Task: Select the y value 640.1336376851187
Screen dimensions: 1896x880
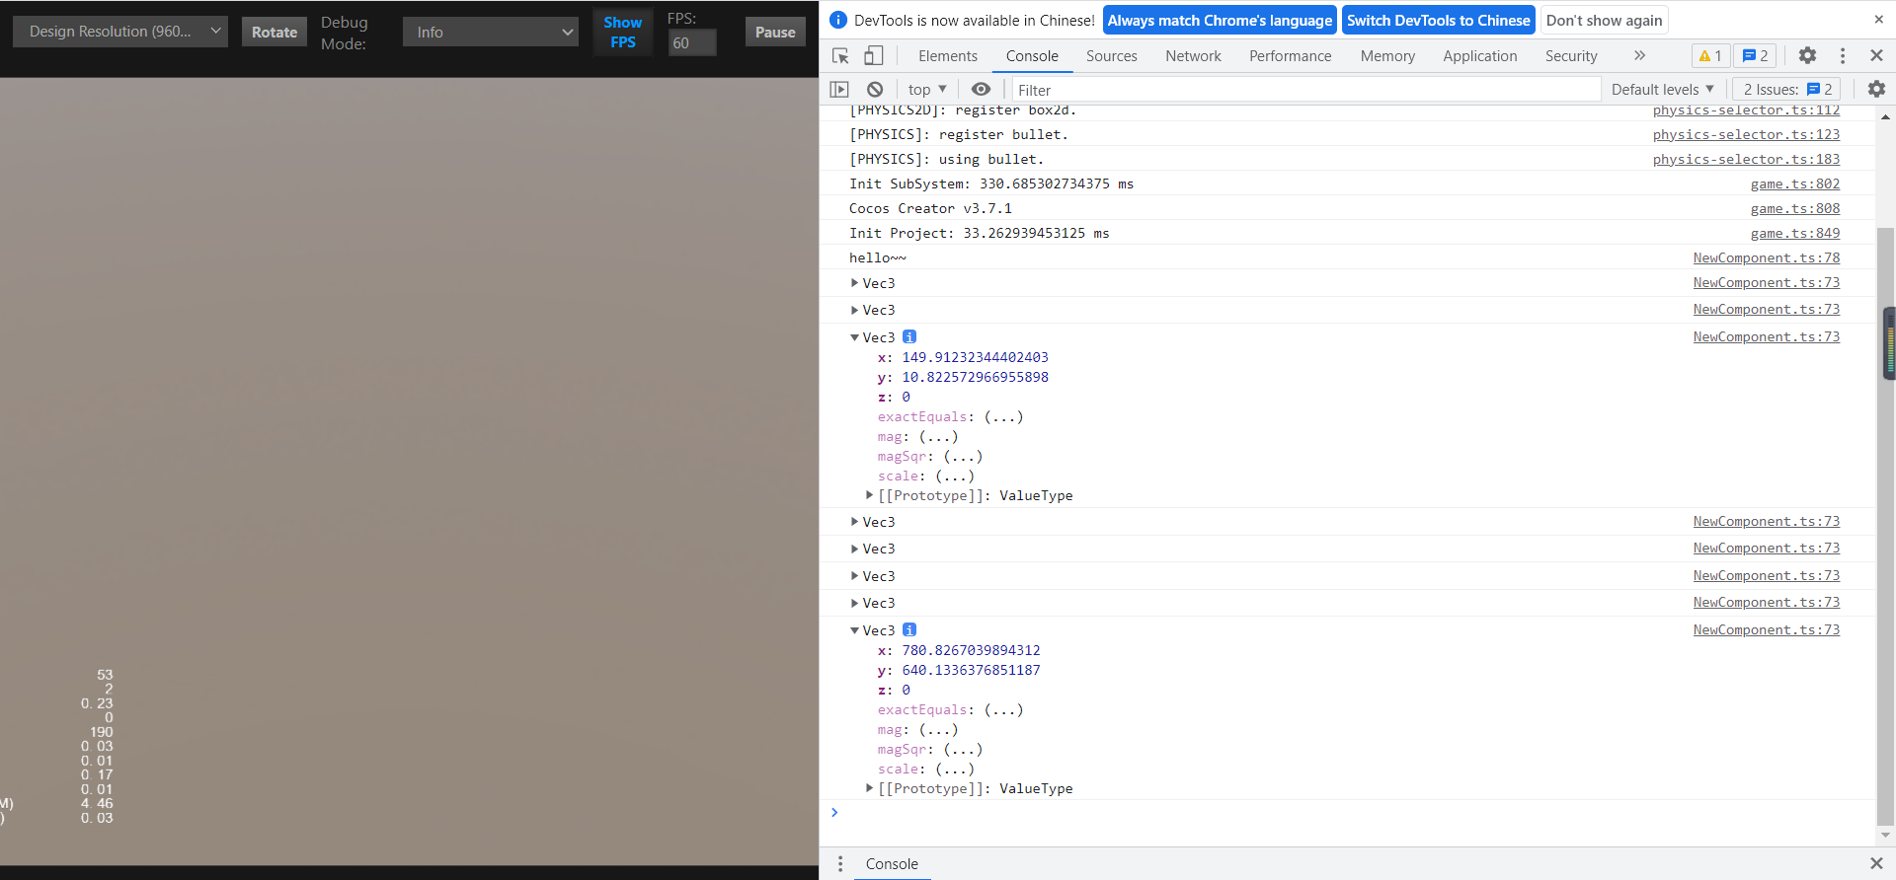Action: [971, 670]
